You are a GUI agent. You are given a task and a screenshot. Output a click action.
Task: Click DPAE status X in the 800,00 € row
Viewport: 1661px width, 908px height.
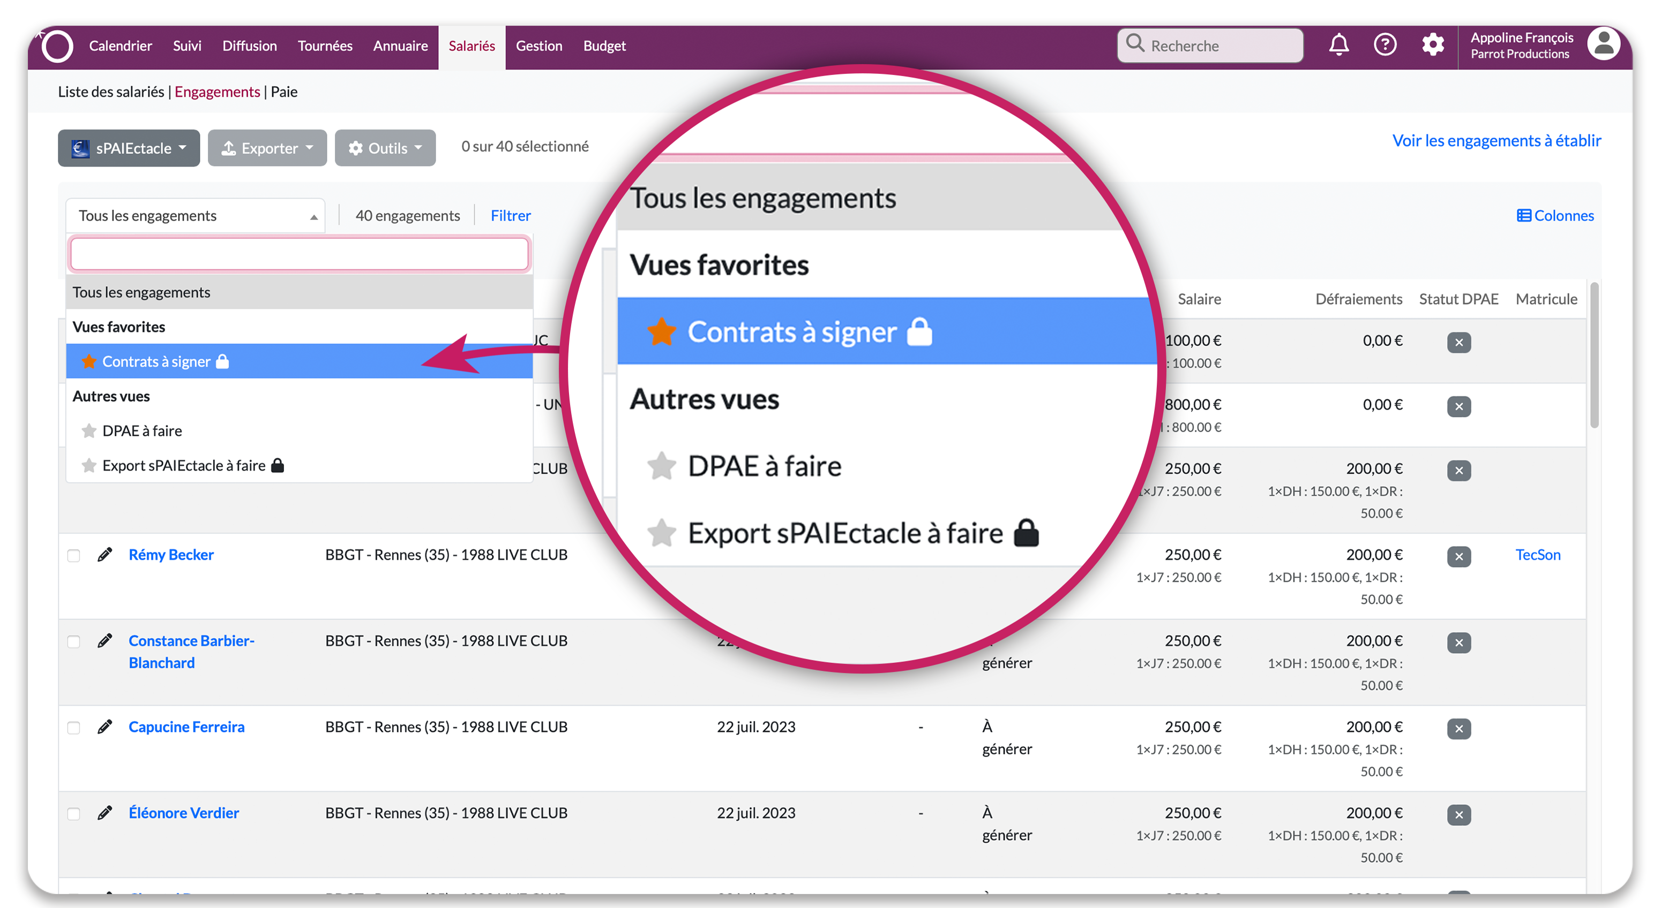(1458, 407)
